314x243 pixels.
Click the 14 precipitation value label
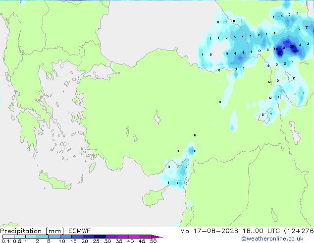275,49
